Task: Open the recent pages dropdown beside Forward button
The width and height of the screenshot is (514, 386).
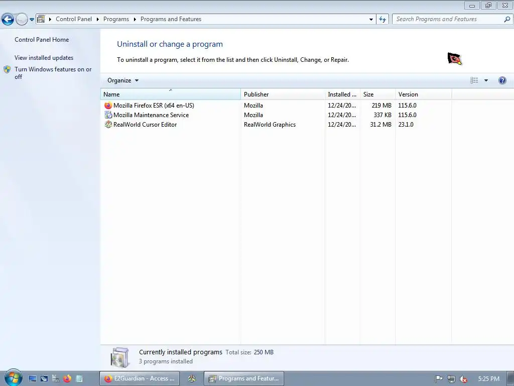Action: point(32,20)
